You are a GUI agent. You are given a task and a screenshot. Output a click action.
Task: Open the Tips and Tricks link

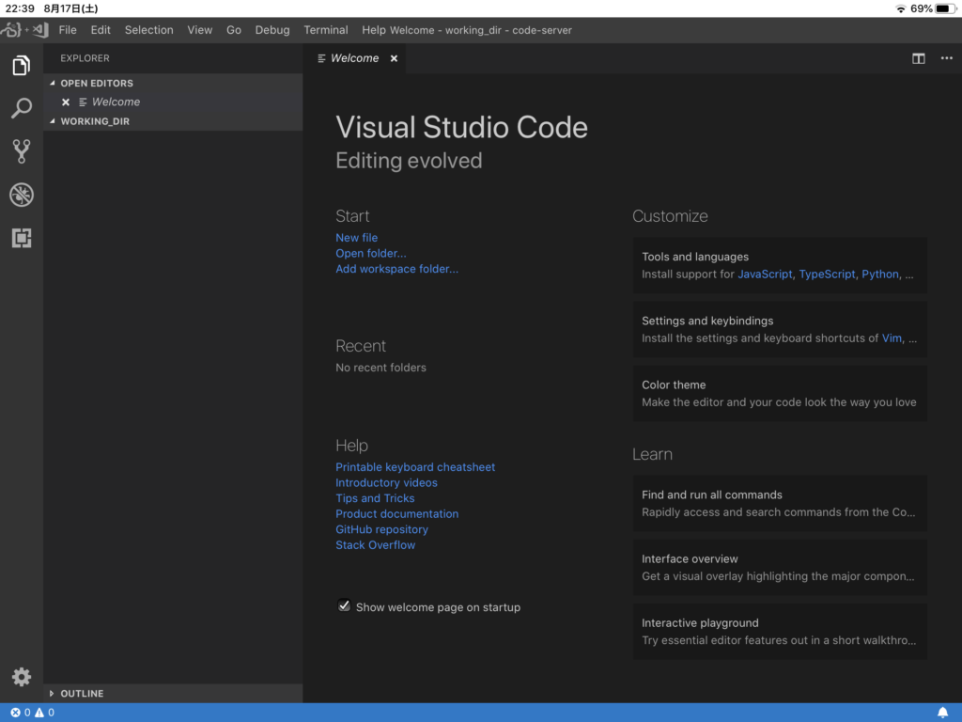(x=375, y=498)
